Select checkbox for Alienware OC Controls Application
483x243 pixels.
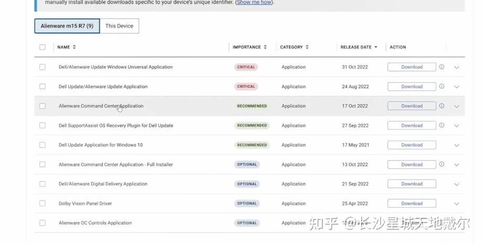[43, 223]
